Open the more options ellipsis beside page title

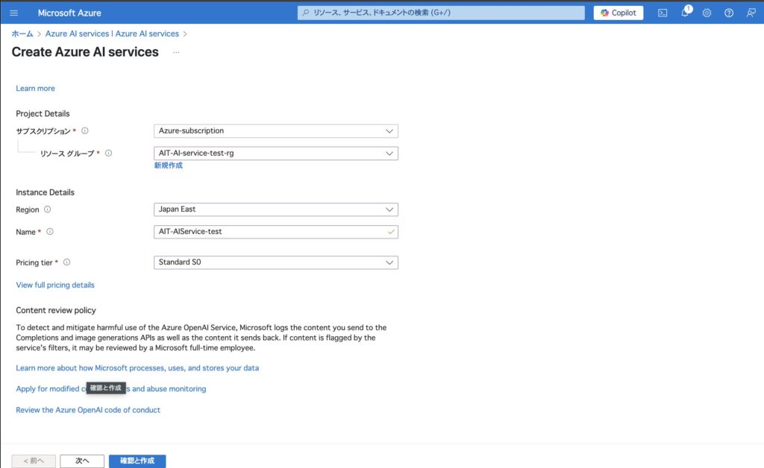click(x=176, y=53)
